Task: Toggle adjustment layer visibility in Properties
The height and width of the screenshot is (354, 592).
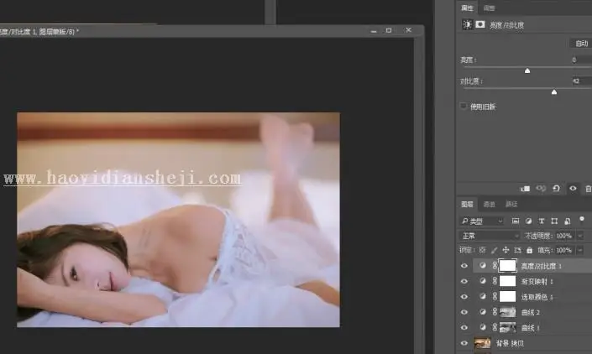Action: [573, 189]
